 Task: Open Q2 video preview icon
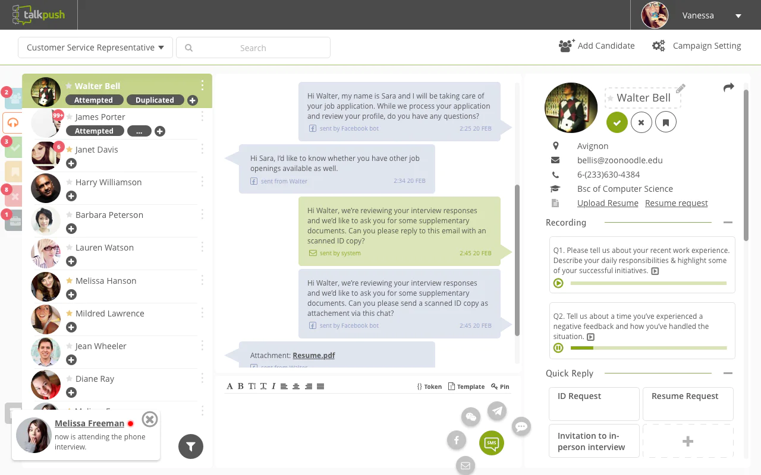(x=590, y=337)
